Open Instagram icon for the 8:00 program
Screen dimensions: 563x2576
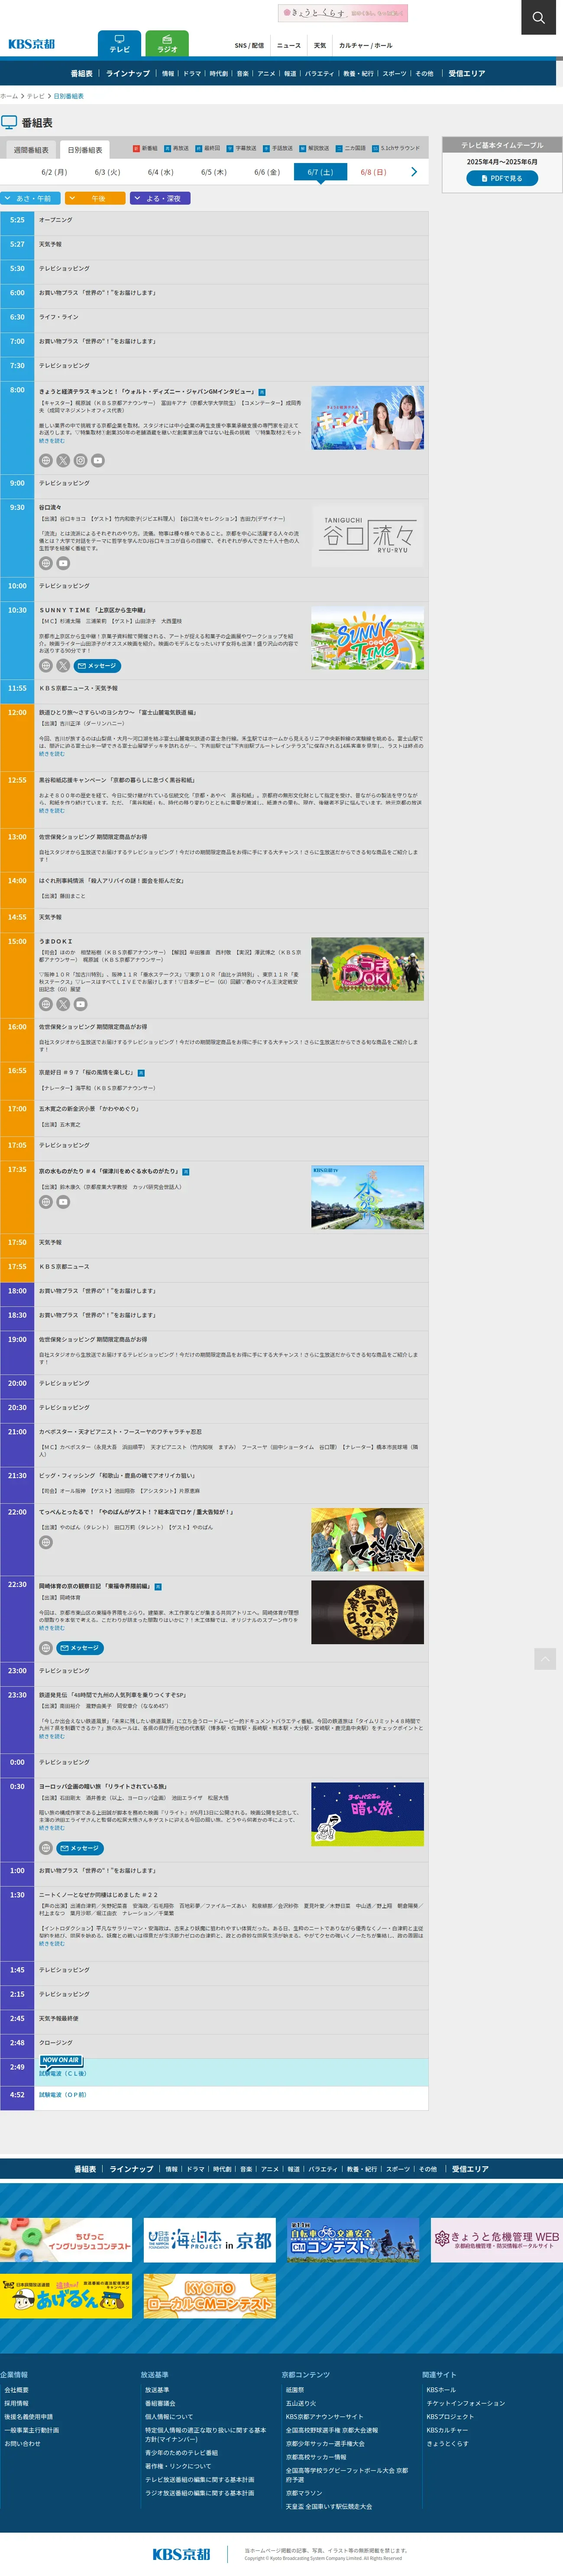81,461
